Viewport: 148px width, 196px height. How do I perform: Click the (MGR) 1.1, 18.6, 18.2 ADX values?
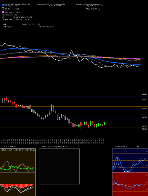[31, 24]
